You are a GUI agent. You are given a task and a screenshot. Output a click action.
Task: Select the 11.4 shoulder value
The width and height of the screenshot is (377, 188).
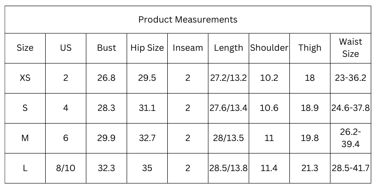coord(269,168)
